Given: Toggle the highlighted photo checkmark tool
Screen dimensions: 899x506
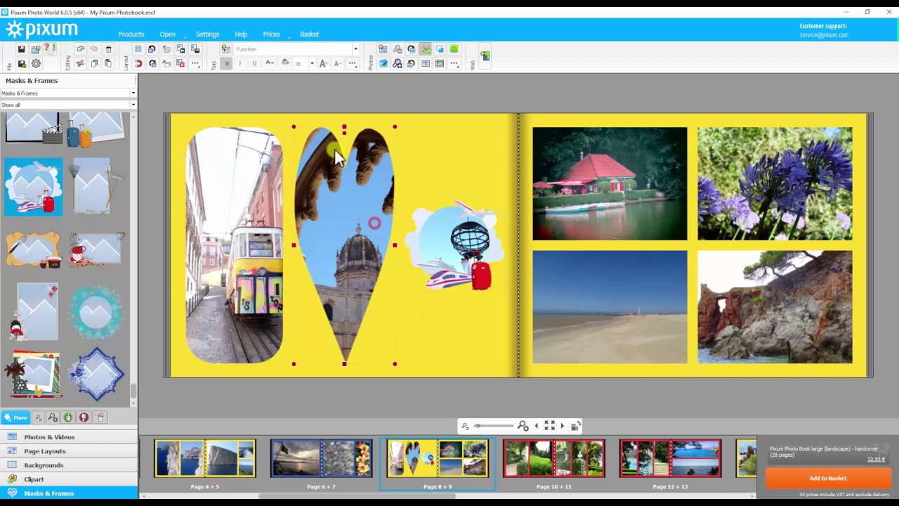Looking at the screenshot, I should pos(426,49).
